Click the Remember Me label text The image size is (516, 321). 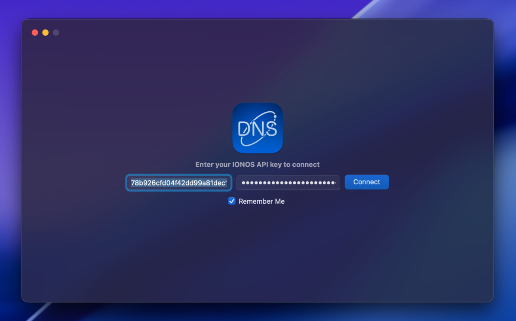[262, 201]
